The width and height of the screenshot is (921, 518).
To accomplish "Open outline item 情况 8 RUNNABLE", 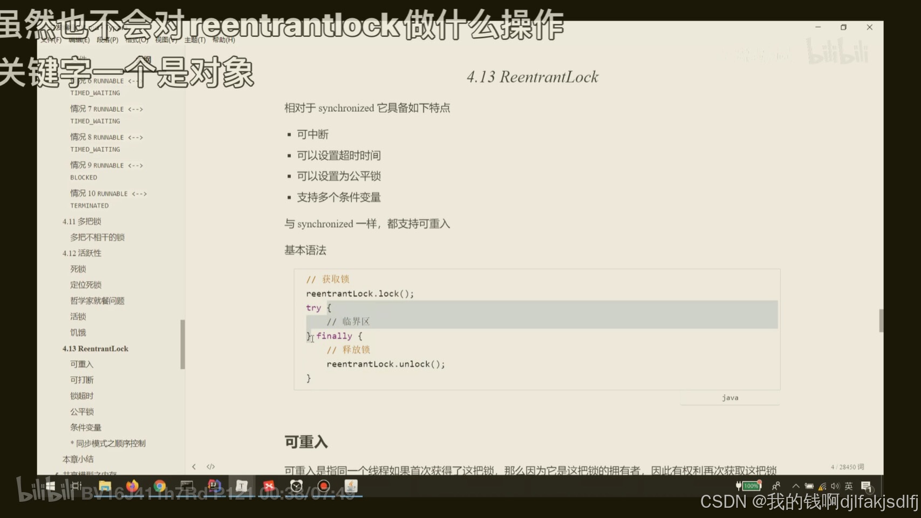I will (x=106, y=142).
